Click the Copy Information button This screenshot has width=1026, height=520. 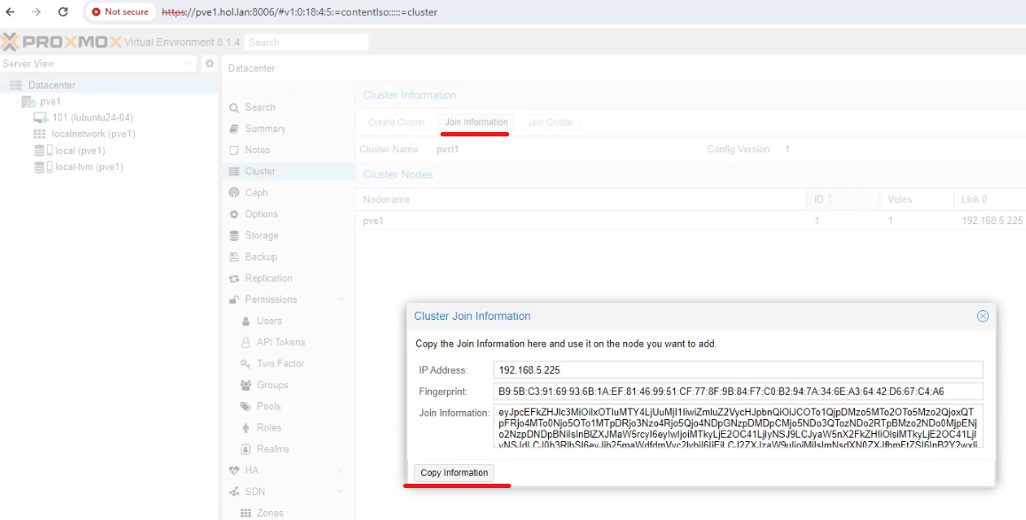[x=454, y=472]
